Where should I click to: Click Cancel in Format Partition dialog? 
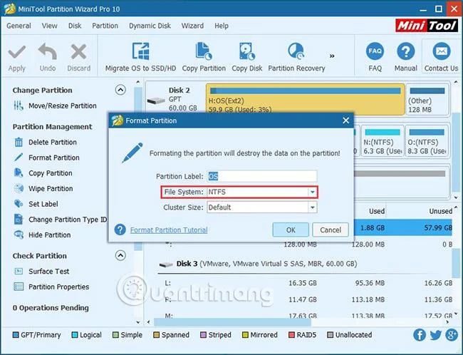click(331, 230)
